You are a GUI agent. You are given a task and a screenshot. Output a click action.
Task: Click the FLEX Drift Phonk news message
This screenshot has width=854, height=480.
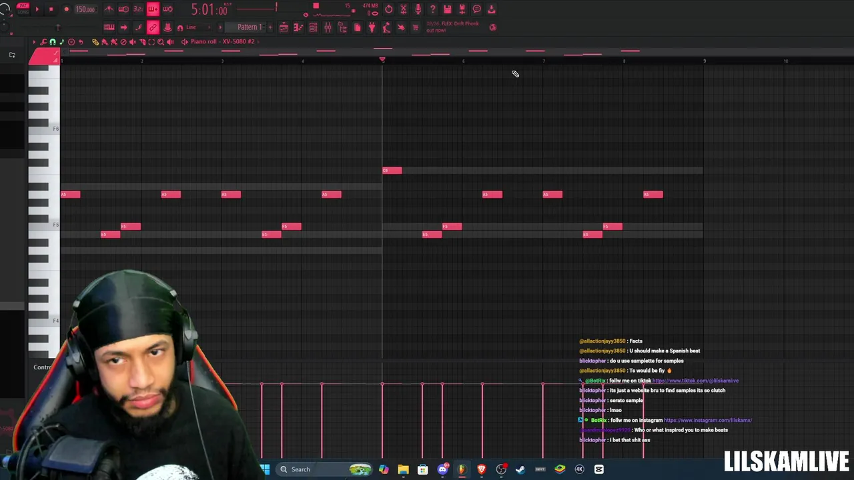click(452, 27)
